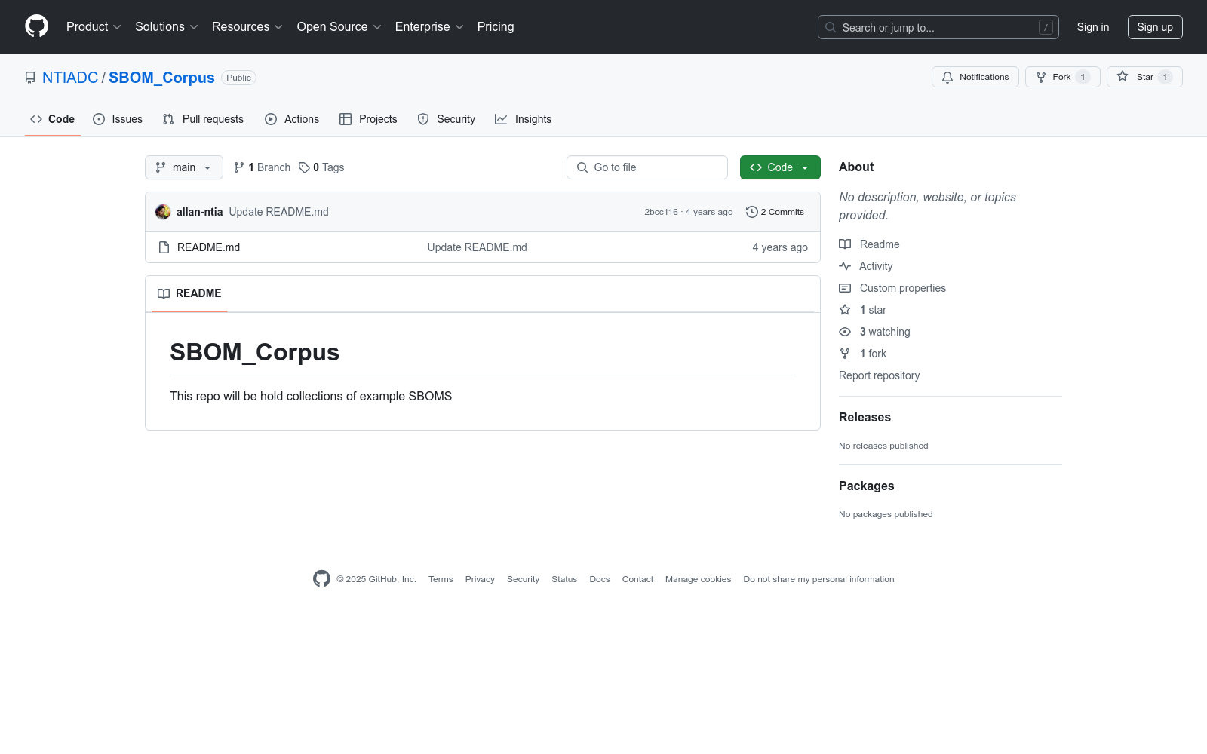The image size is (1207, 754).
Task: Click the README.md file icon
Action: pyautogui.click(x=164, y=247)
